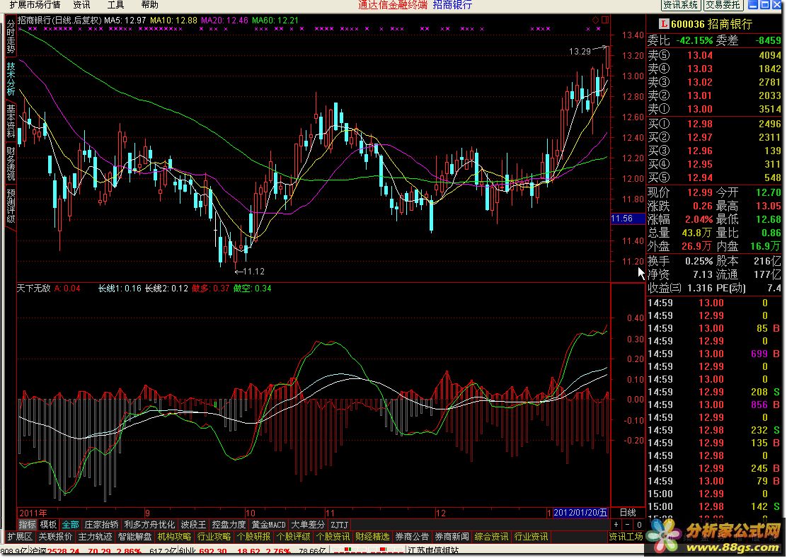Click the 做多: 0.37 indicator value
The image size is (787, 558).
coord(211,289)
